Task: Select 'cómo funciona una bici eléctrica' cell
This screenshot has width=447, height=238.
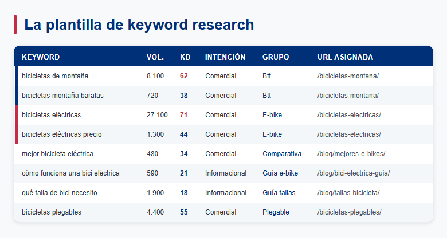Action: (x=70, y=173)
